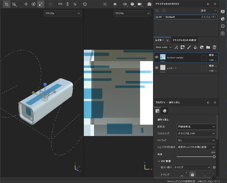Open the 設定 dropdown in texture set list

tap(209, 11)
